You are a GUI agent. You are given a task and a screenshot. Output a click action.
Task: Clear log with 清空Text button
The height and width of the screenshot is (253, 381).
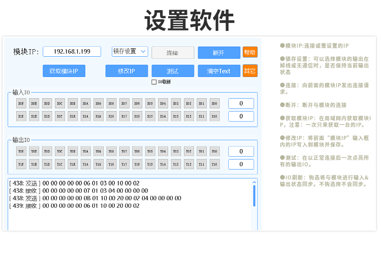point(218,71)
